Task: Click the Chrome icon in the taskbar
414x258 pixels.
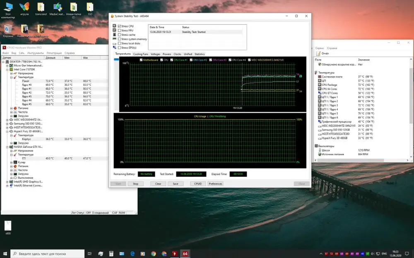Action: 153,253
